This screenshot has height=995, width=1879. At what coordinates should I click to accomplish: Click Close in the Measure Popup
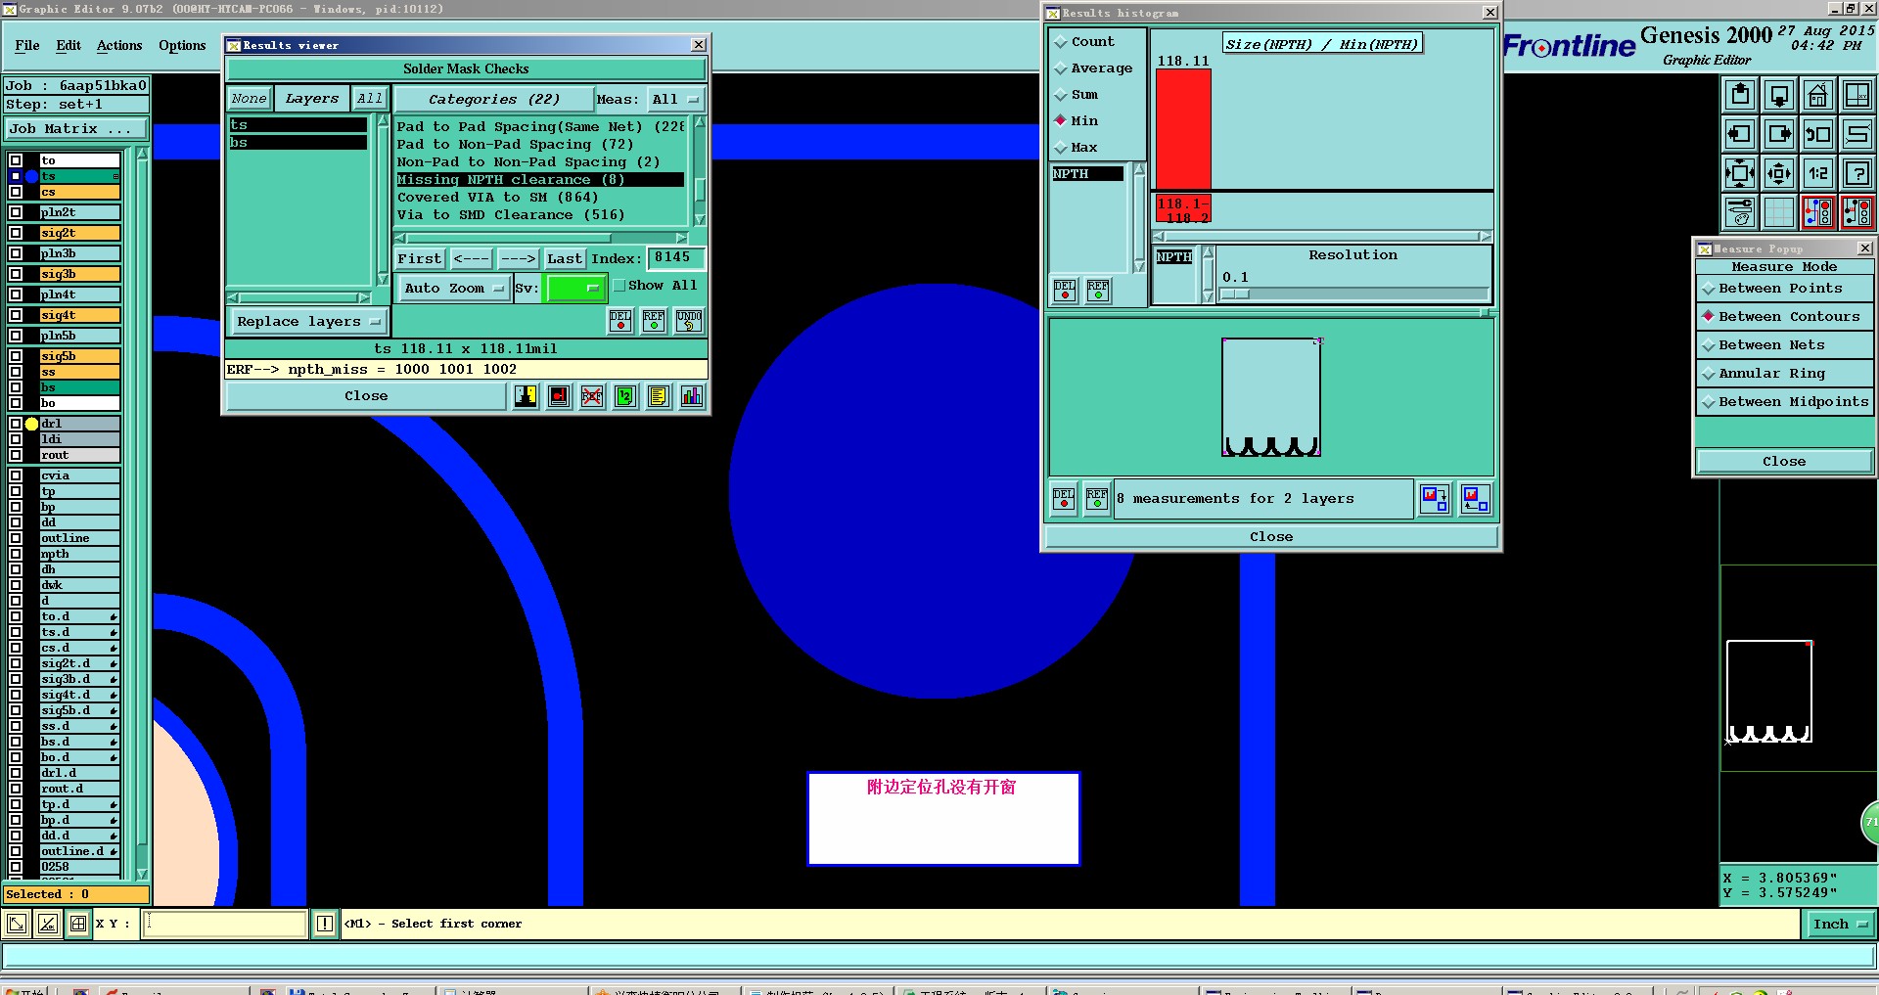point(1784,462)
